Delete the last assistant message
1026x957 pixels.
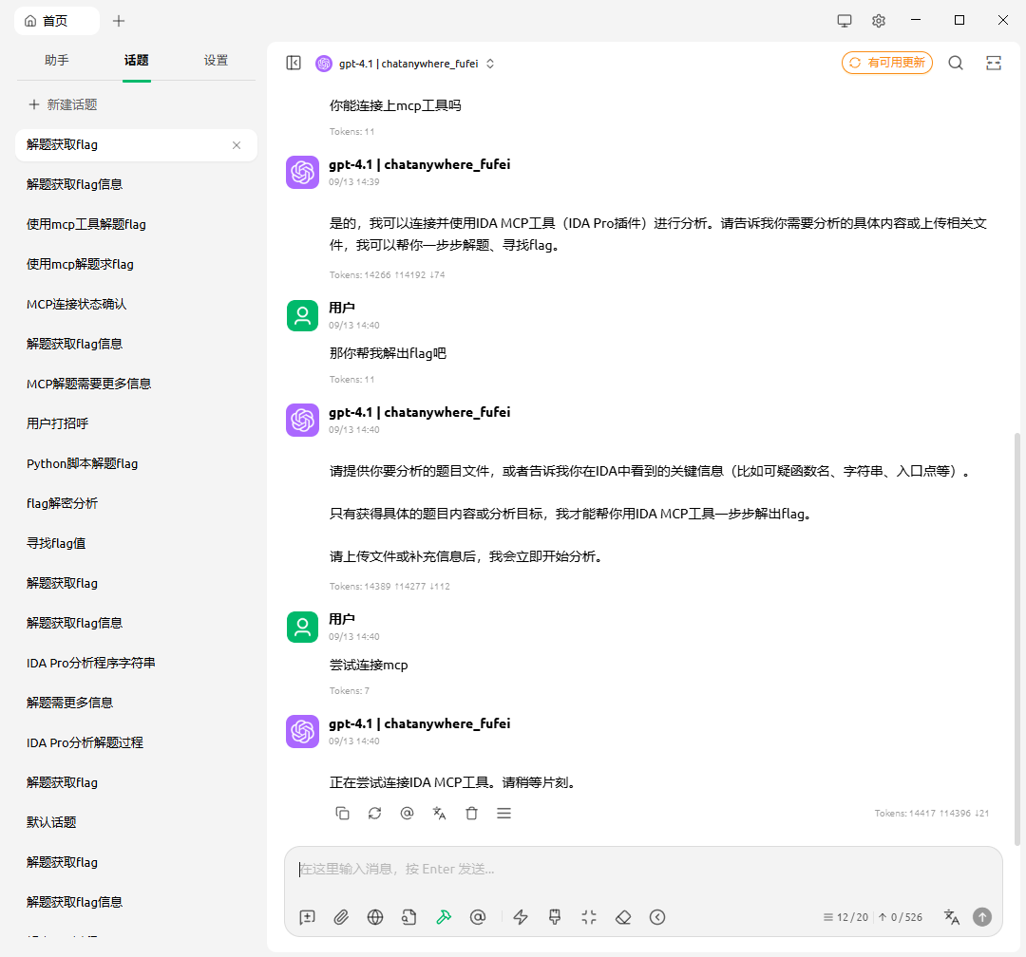pos(472,813)
